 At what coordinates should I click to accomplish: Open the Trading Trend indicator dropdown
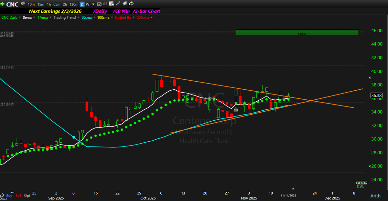79,17
